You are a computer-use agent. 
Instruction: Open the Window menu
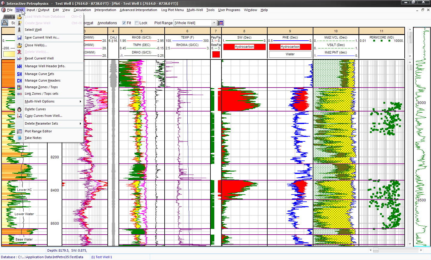click(x=251, y=10)
